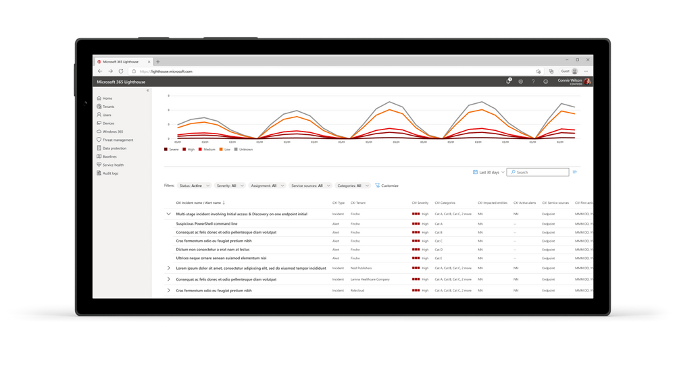This screenshot has height=365, width=675.
Task: Open the notifications bell icon
Action: click(x=508, y=82)
